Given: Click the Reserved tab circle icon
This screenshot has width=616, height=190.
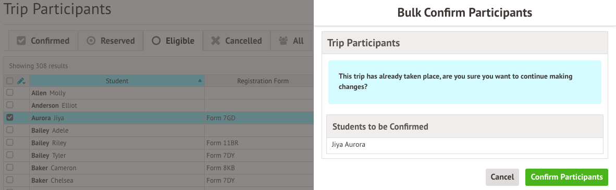Looking at the screenshot, I should pos(91,41).
